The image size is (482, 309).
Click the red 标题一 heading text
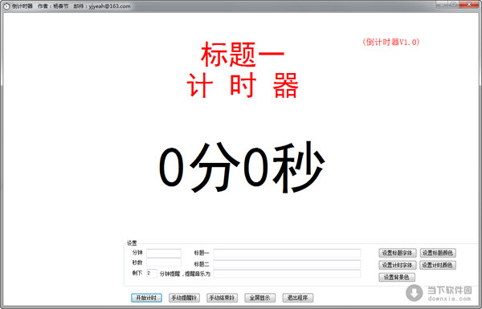[243, 55]
